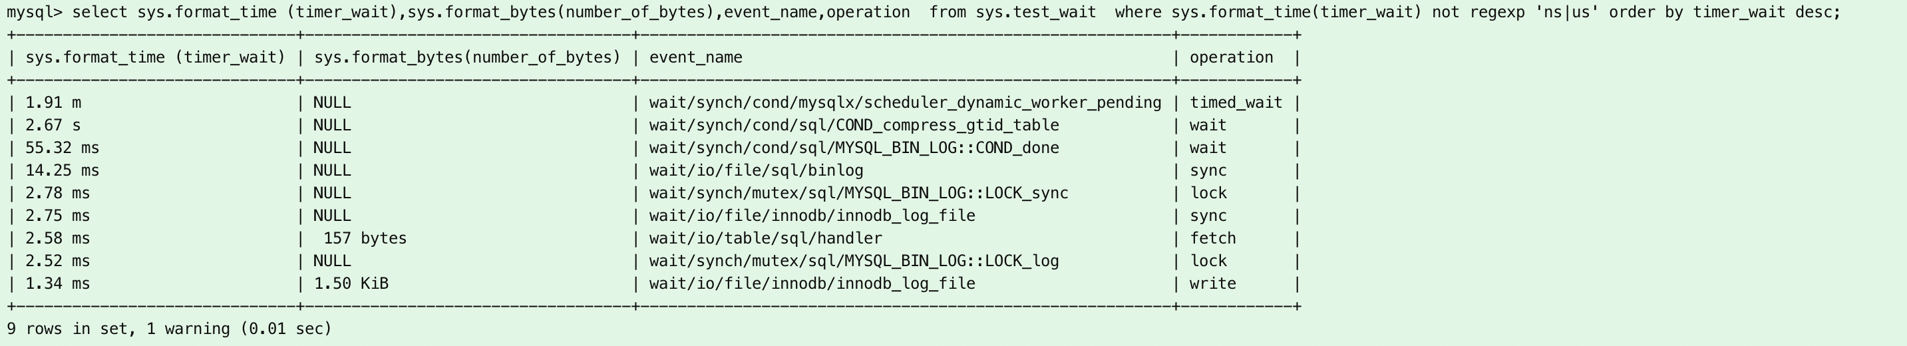The image size is (1907, 346).
Task: Click the timed_wait operation value
Action: pyautogui.click(x=1236, y=103)
